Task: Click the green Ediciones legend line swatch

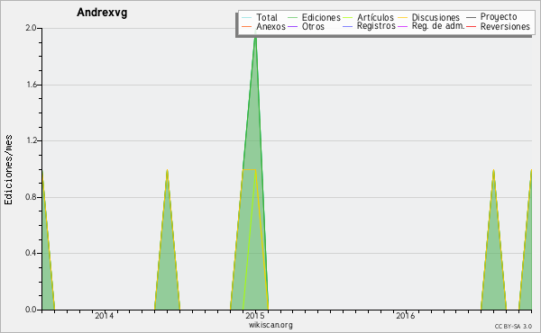Action: click(292, 18)
